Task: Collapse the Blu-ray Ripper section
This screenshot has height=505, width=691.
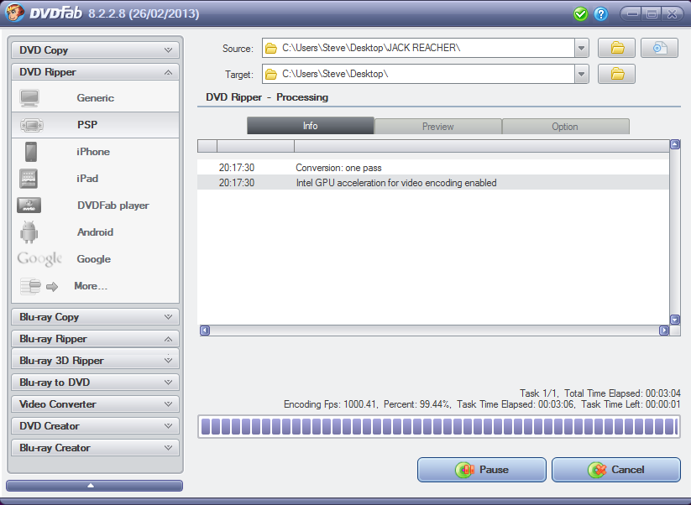Action: tap(95, 339)
